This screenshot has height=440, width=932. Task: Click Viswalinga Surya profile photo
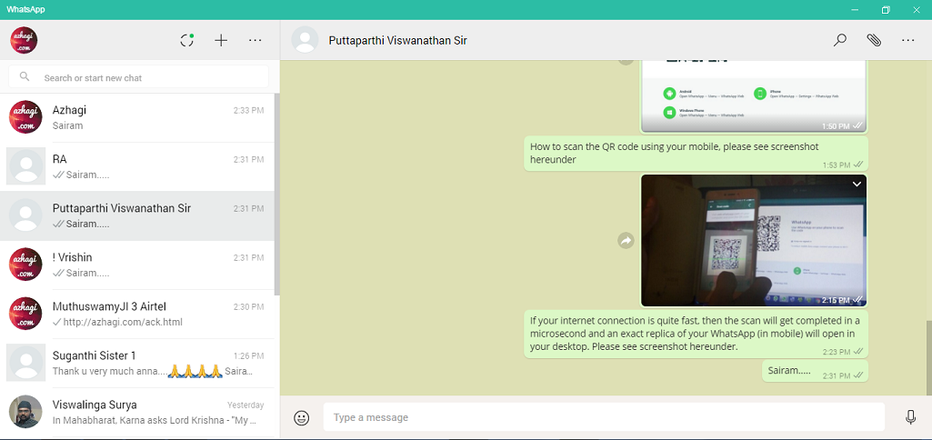(25, 412)
